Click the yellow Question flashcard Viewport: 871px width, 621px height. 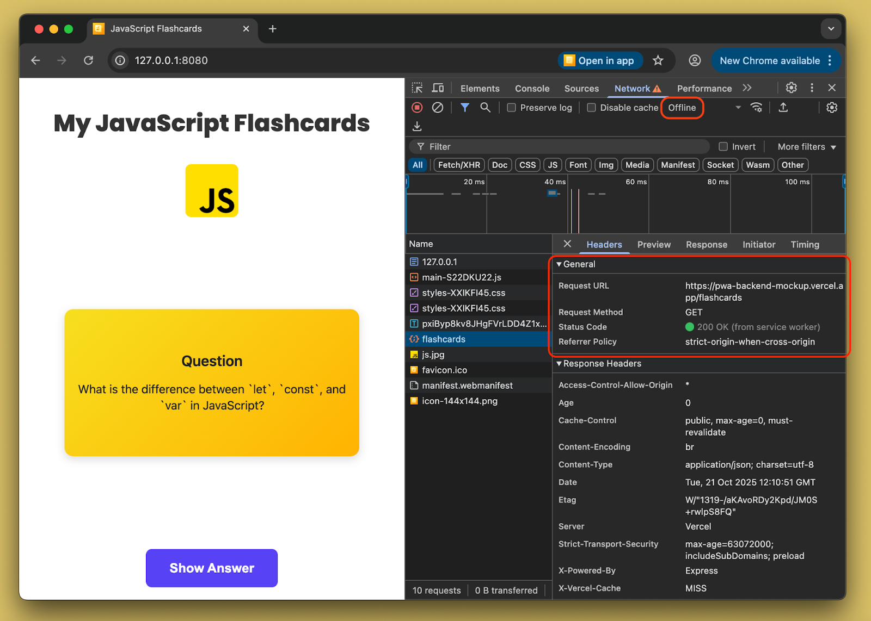click(212, 383)
